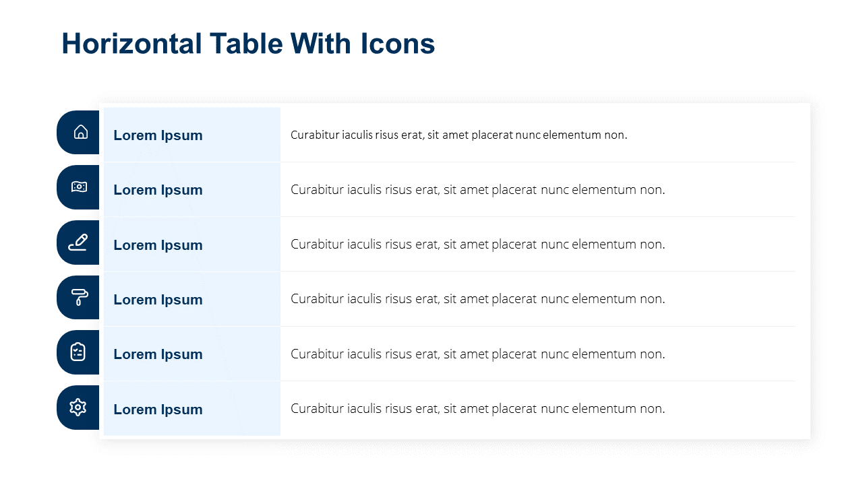Select the Curabitur text in the banknote row
This screenshot has height=485, width=863.
477,190
